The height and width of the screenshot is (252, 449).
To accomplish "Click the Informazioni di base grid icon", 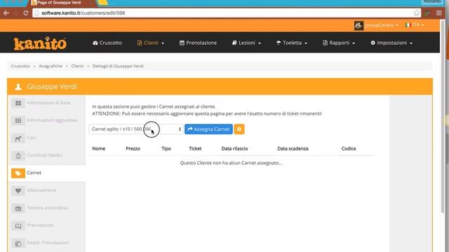I will coord(18,103).
